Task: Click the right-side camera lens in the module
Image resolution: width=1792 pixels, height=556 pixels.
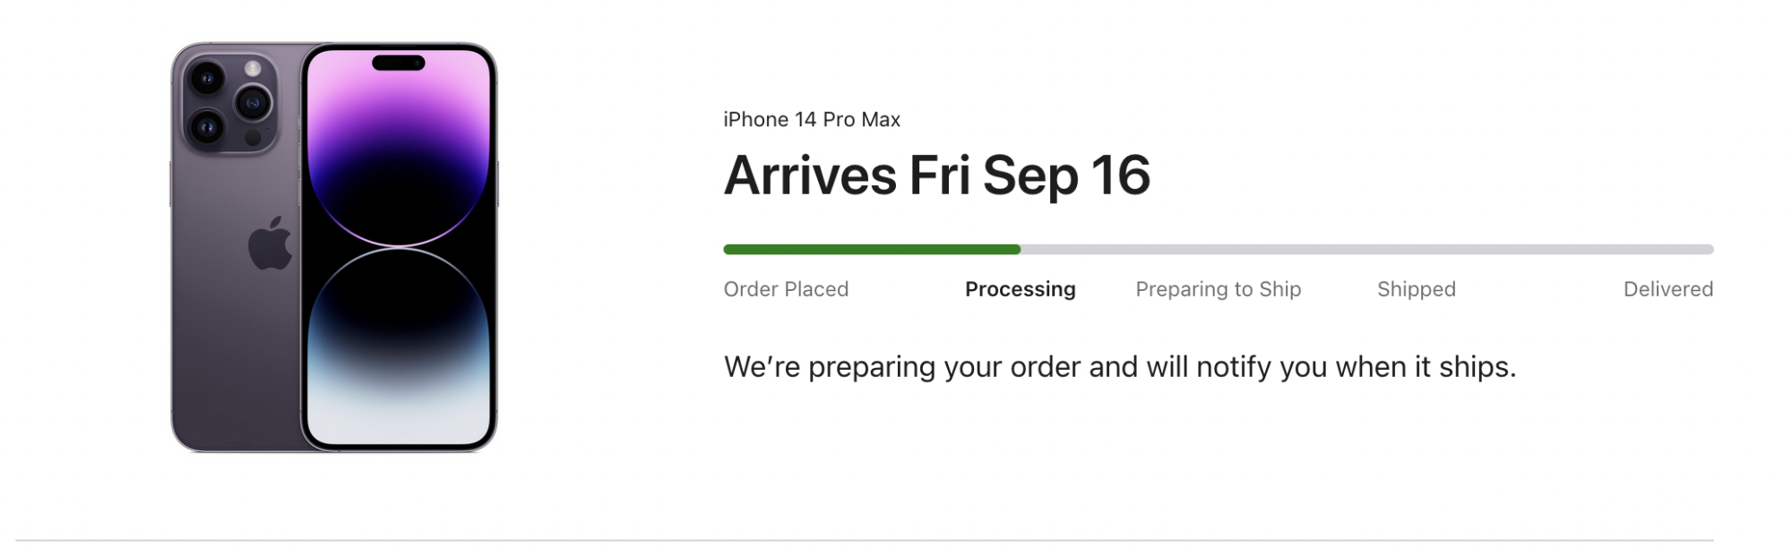Action: 253,103
